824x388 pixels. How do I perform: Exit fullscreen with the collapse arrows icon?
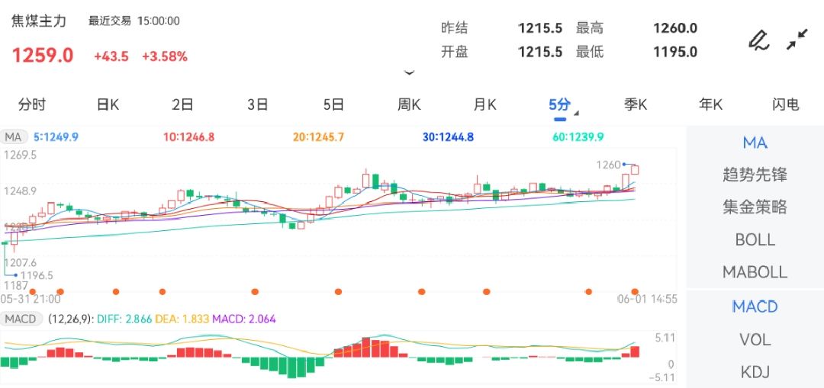point(797,40)
